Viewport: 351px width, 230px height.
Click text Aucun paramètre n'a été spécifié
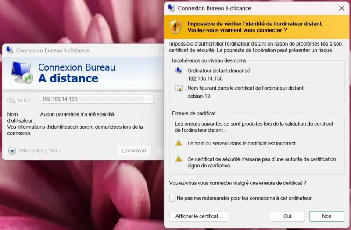pos(78,114)
